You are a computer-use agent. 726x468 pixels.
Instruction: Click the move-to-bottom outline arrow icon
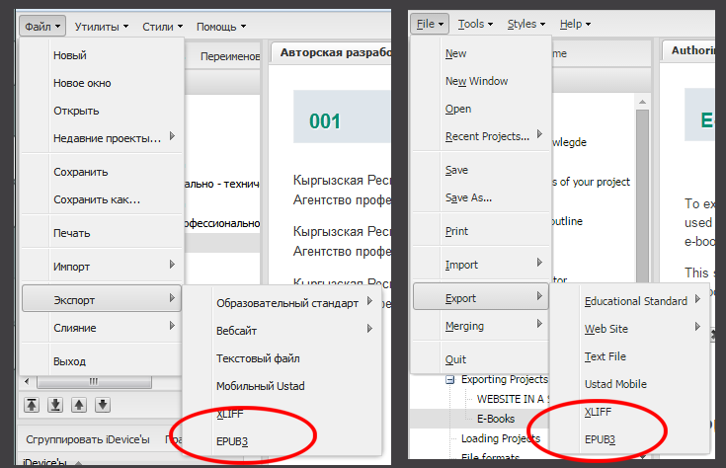coord(55,405)
